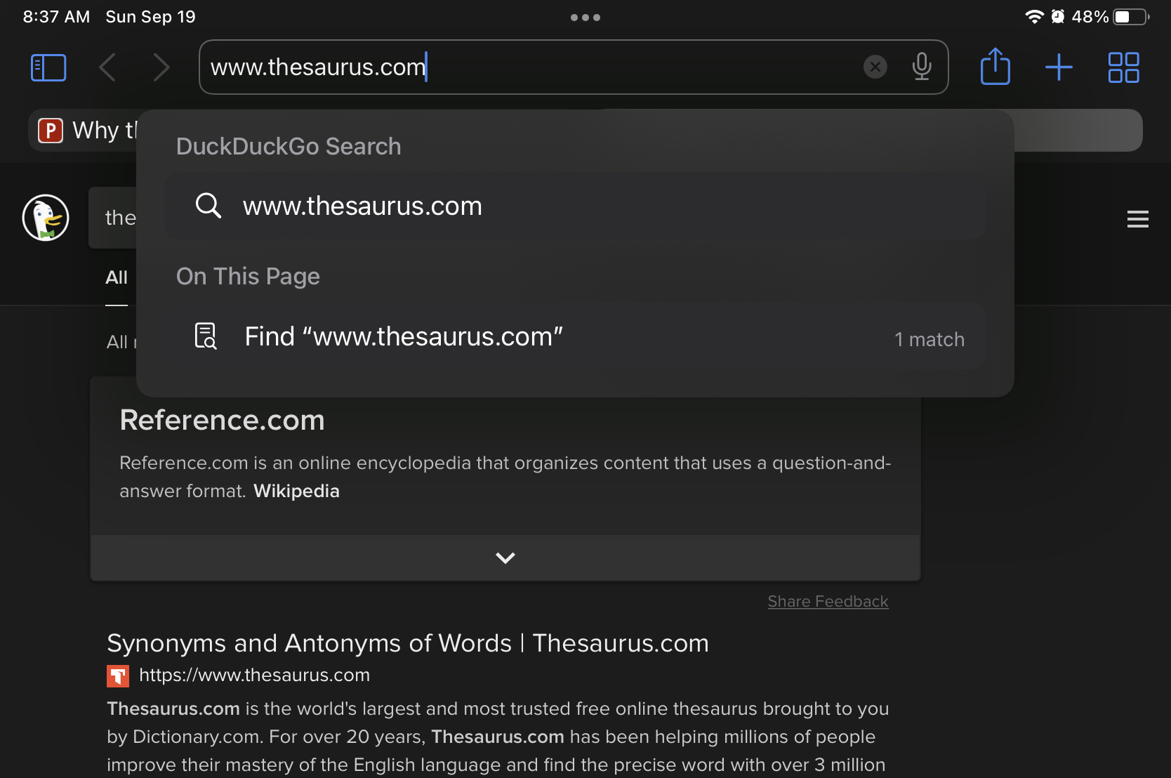This screenshot has width=1171, height=778.
Task: Open the Wikipedia source link
Action: 296,491
